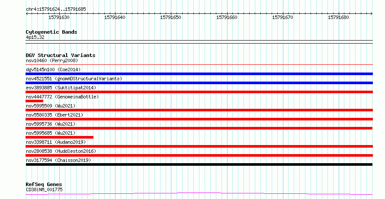Open the nsv5580335 (Ebert2021) label
The height and width of the screenshot is (199, 385).
(x=55, y=115)
